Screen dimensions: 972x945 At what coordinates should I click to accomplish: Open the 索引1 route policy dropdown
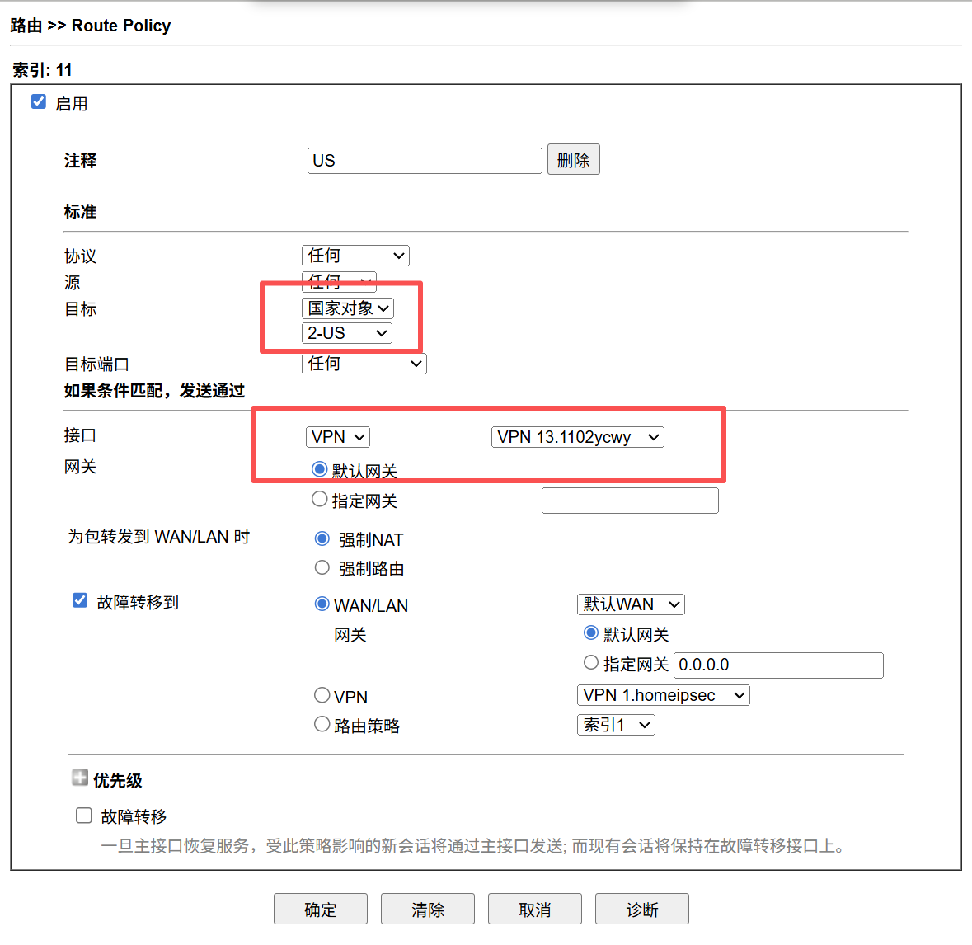(616, 724)
